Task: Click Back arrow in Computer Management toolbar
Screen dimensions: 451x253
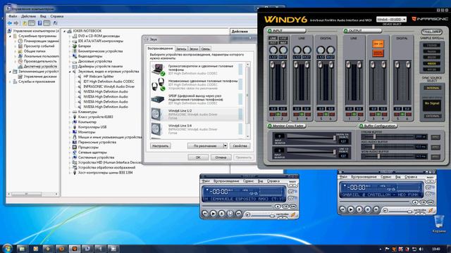Action: (10, 23)
